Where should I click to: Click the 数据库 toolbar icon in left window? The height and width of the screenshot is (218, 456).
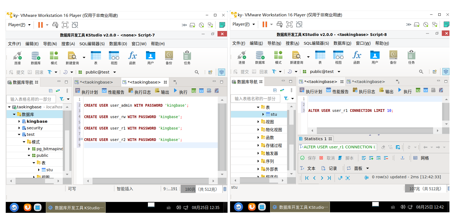point(36,58)
